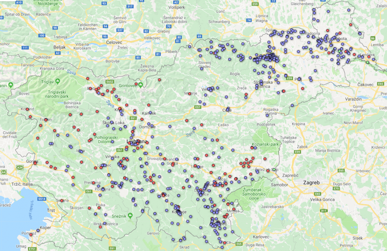Select the green marker at Čatež ob Savi

[x=274, y=170]
